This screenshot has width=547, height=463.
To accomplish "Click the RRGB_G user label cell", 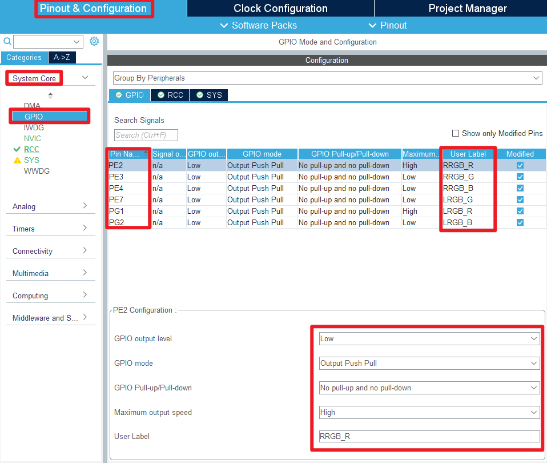I will [x=468, y=177].
